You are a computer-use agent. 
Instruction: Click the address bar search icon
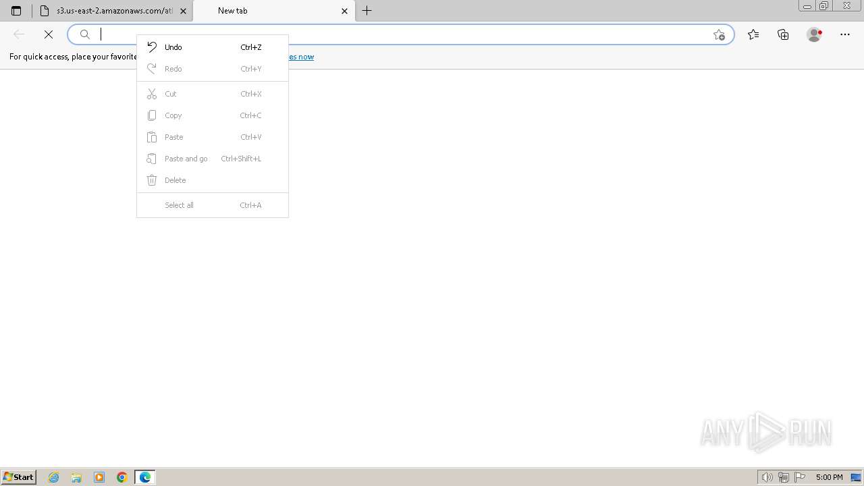coord(85,34)
